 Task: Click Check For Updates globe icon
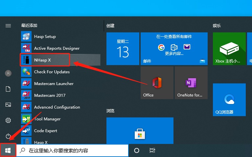(26, 72)
